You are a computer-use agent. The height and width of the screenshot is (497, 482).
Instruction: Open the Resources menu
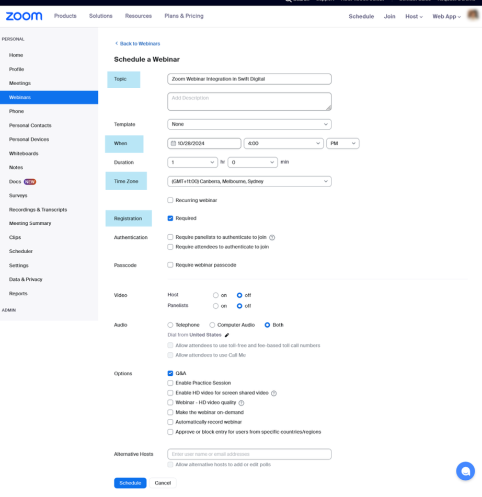click(x=138, y=16)
